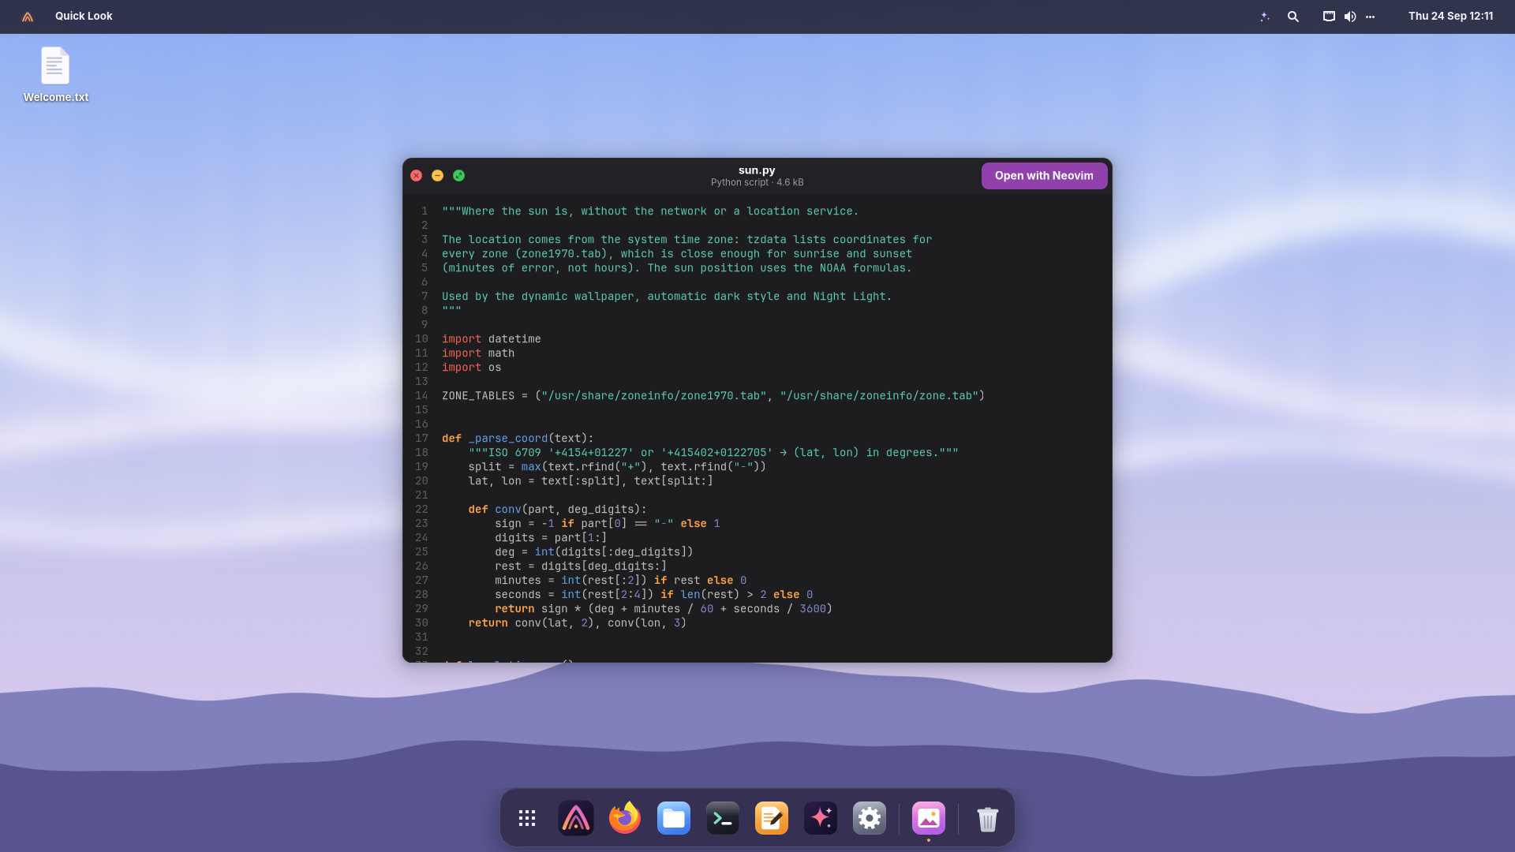1515x852 pixels.
Task: Open the clock Thu 24 Sep 12:11
Action: (1450, 16)
